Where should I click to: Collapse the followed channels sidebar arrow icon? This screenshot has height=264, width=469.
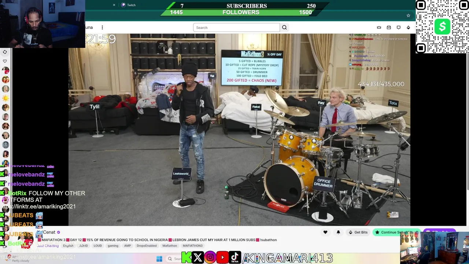click(x=5, y=52)
